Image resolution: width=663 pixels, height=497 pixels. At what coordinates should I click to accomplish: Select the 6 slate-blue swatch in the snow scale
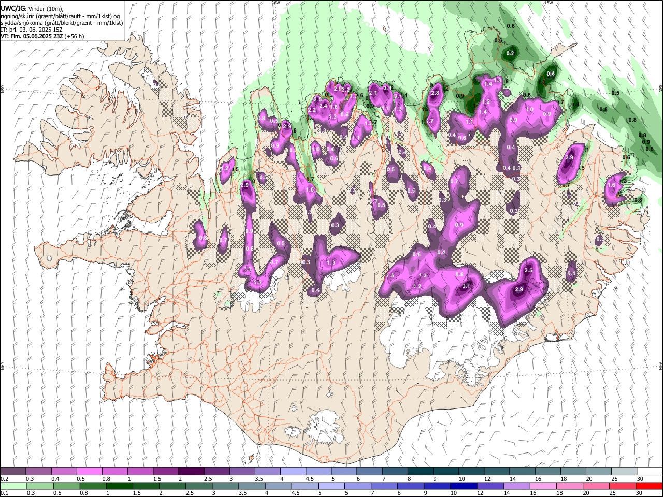point(369,472)
